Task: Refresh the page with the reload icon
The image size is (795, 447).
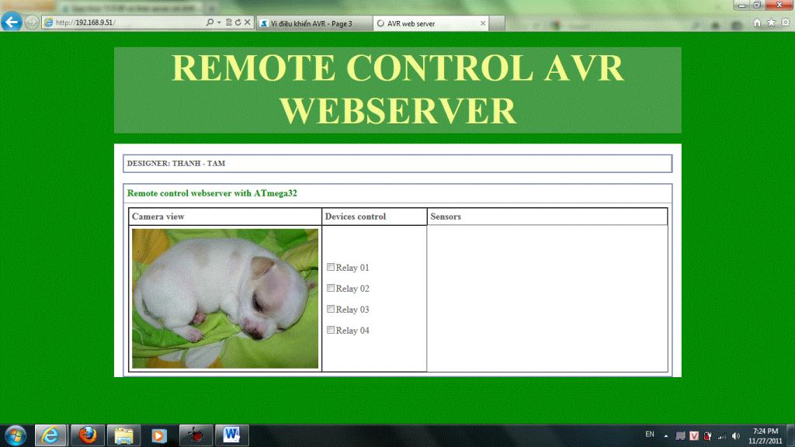Action: pos(238,23)
